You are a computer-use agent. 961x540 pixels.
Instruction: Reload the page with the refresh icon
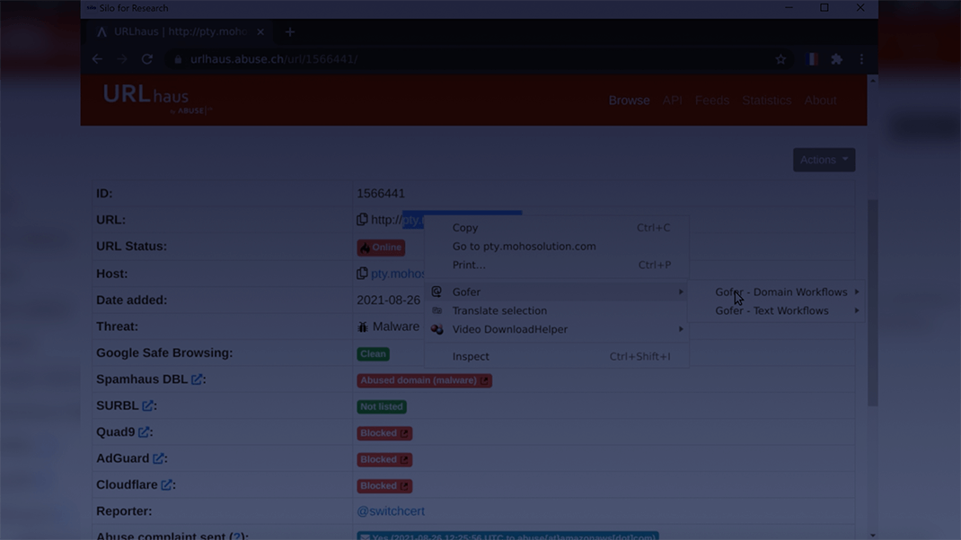(x=147, y=59)
